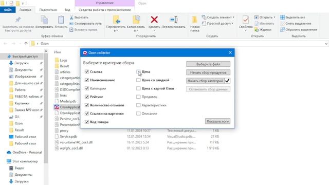Close the Ozon collector dialog
This screenshot has height=185, width=329.
[230, 52]
